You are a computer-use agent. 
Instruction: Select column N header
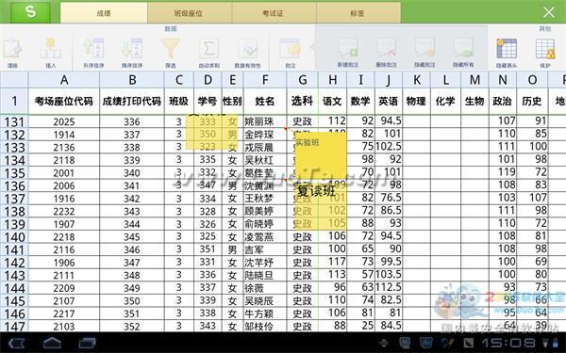coord(503,80)
